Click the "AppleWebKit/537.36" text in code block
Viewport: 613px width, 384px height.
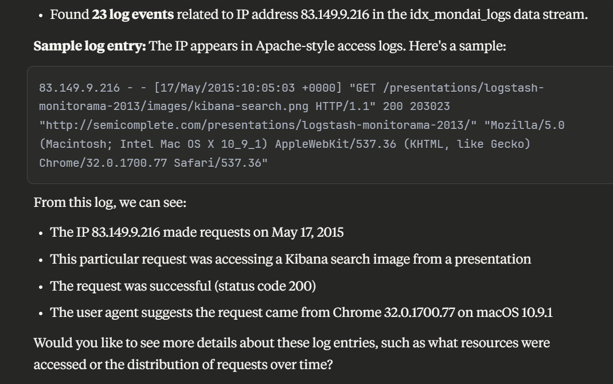(x=335, y=144)
